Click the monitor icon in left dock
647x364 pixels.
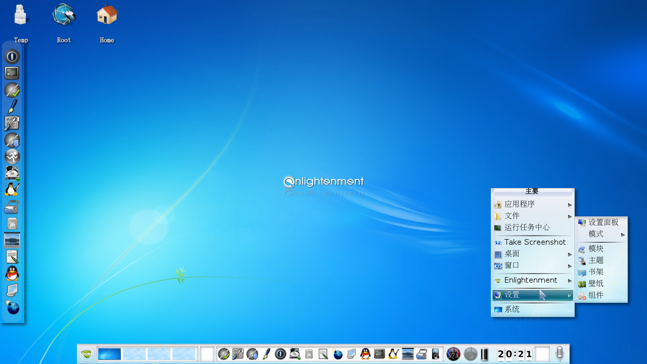click(12, 290)
